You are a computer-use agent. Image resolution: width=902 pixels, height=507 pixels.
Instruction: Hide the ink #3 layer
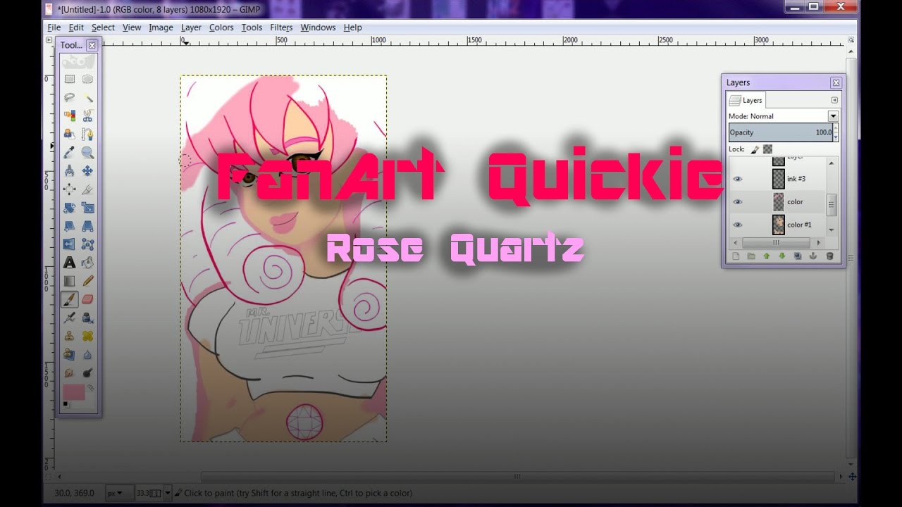738,179
